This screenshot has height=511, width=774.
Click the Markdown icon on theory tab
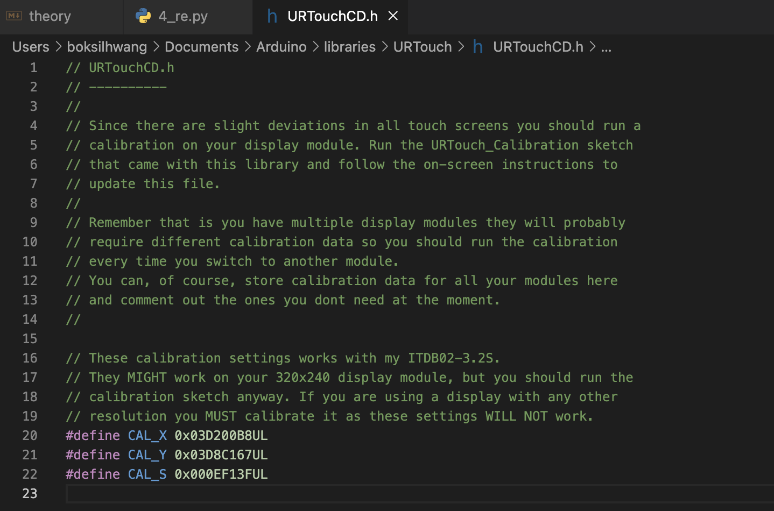(x=14, y=16)
